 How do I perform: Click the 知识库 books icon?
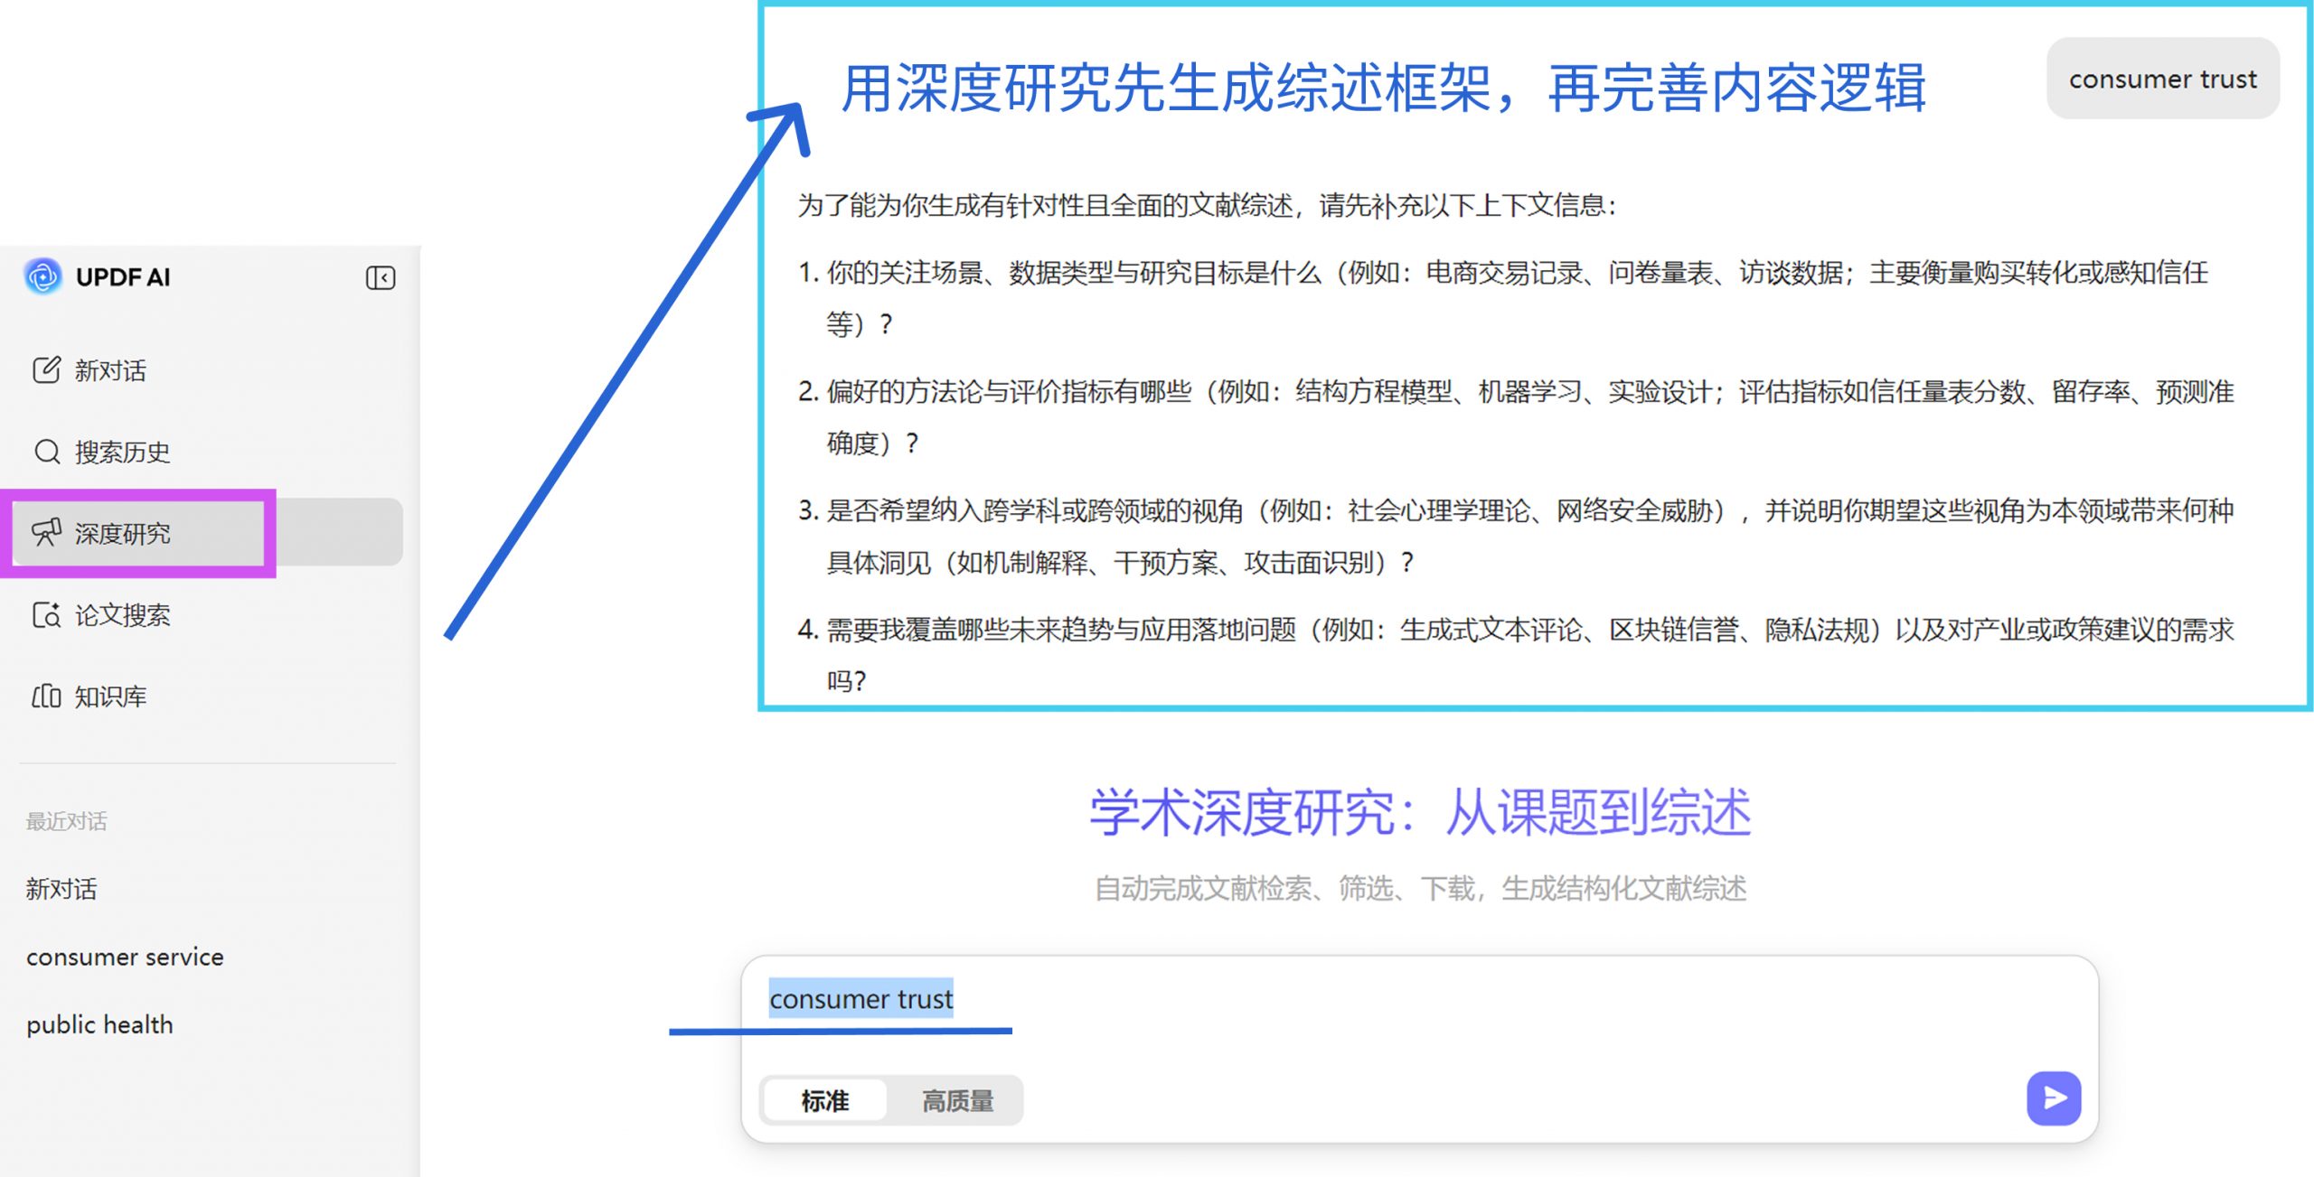click(x=46, y=696)
